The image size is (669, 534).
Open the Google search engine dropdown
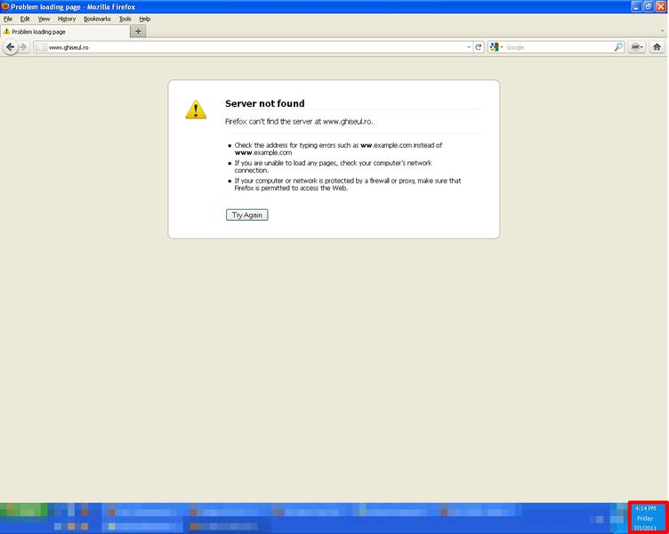pyautogui.click(x=496, y=47)
